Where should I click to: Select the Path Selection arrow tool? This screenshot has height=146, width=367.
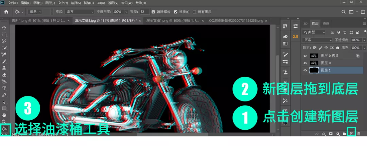(x=4, y=102)
